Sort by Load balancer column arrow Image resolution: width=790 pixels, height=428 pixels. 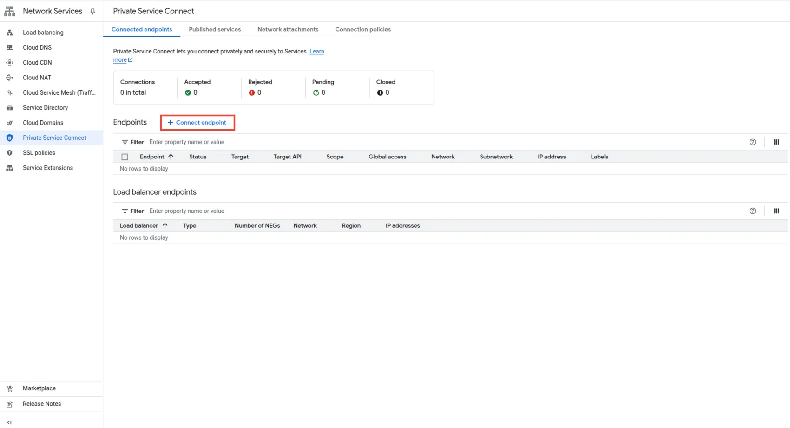point(165,226)
